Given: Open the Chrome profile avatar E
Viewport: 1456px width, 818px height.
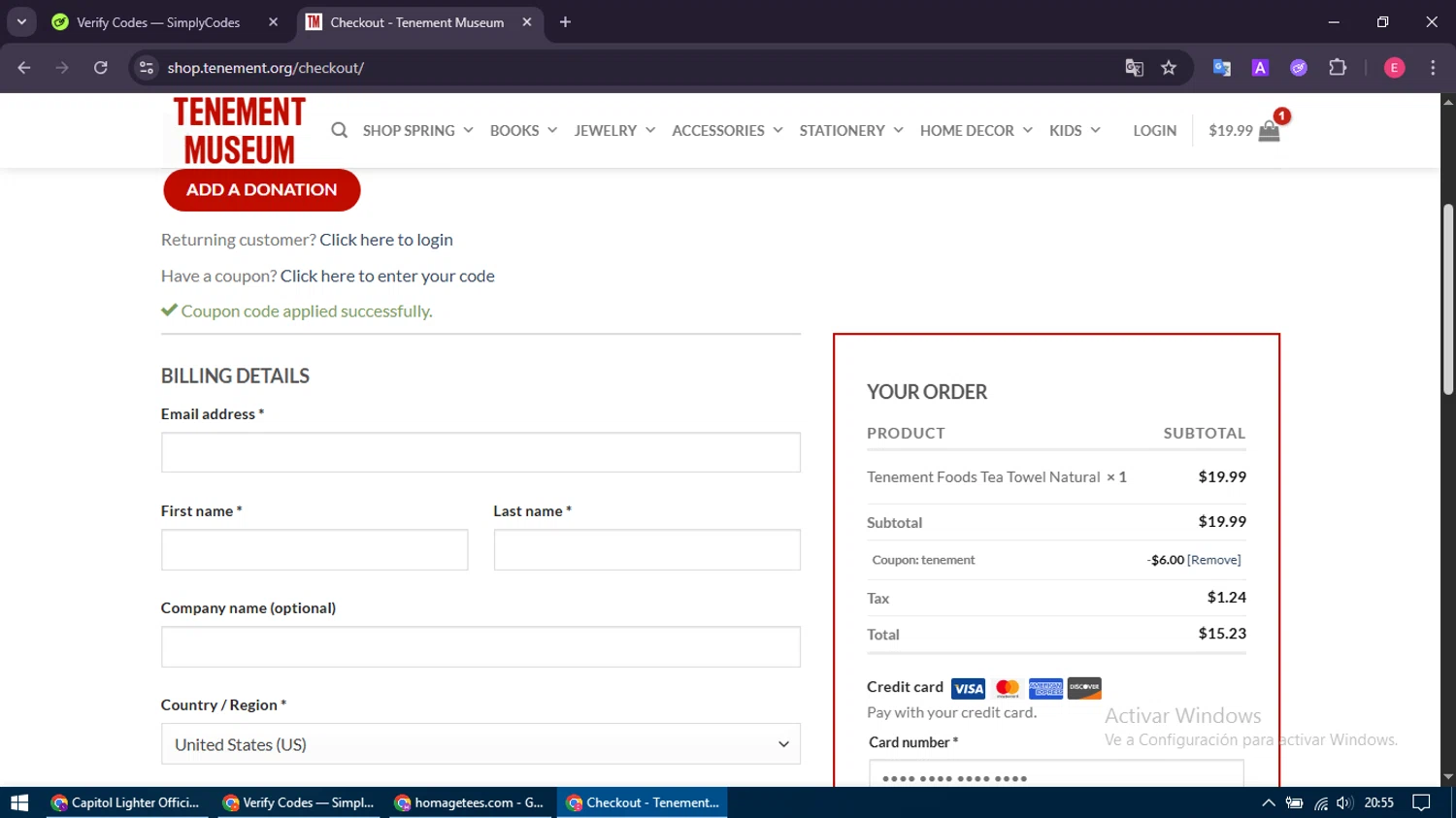Looking at the screenshot, I should pos(1395,68).
